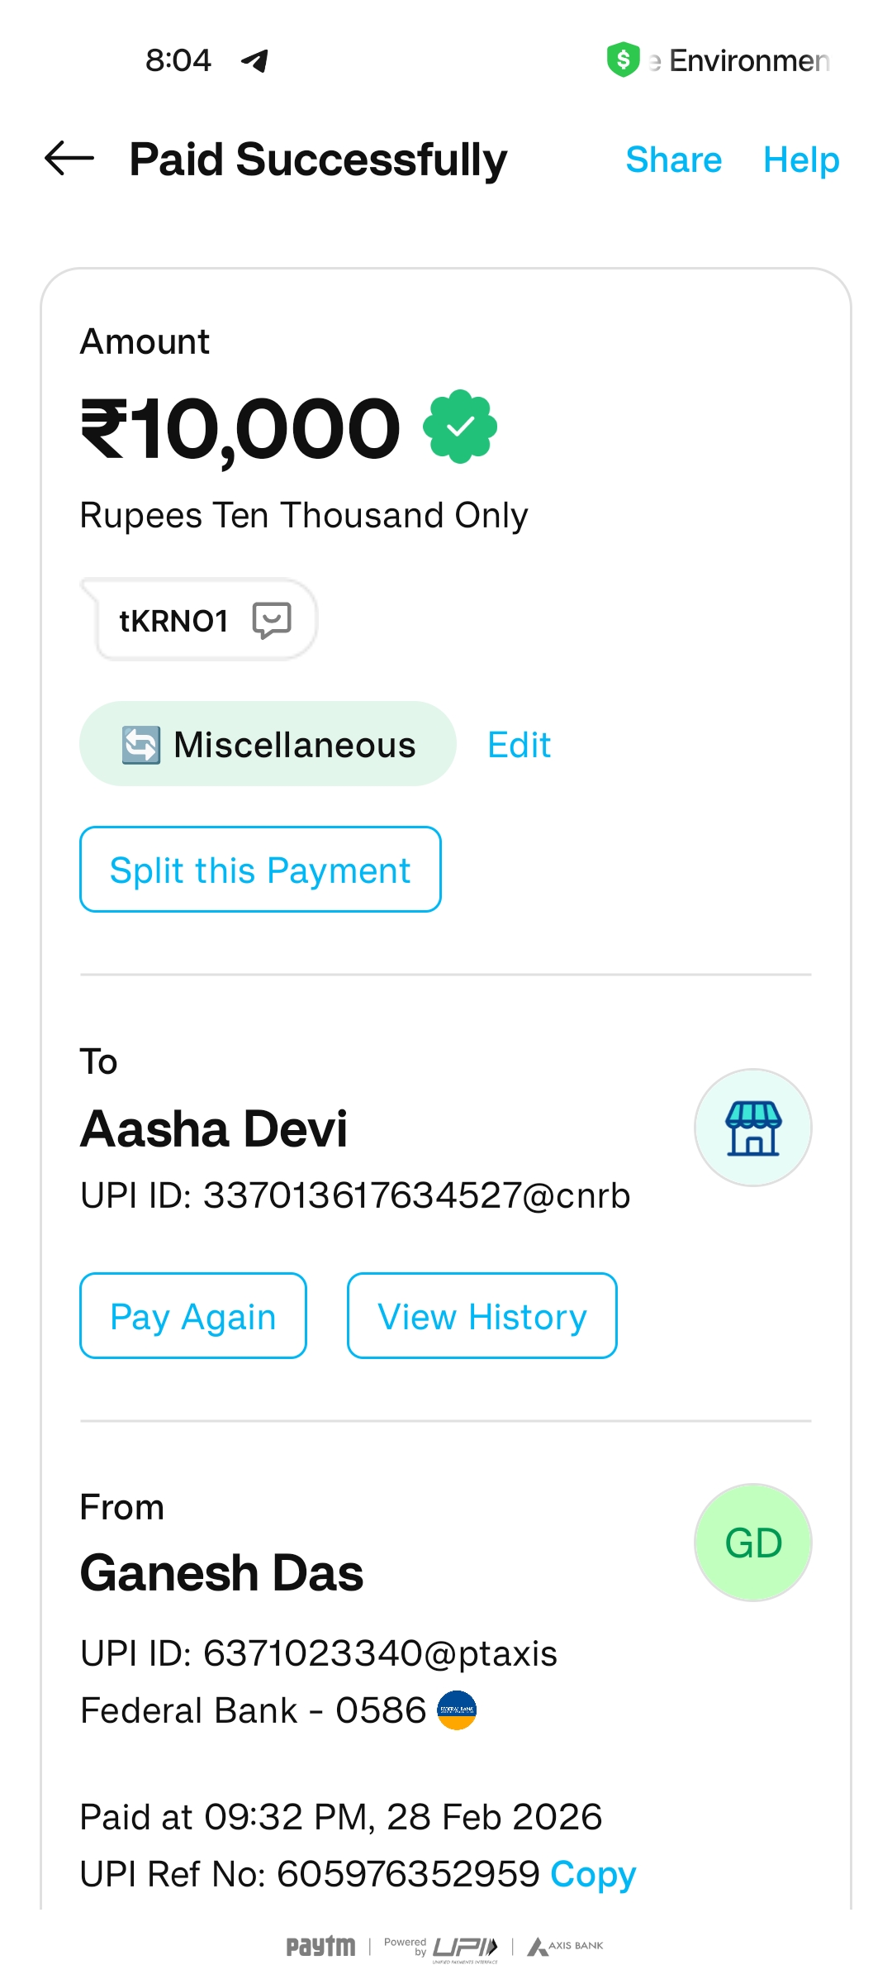Tap the message icon beside tKRNO1
892x1984 pixels.
click(272, 620)
